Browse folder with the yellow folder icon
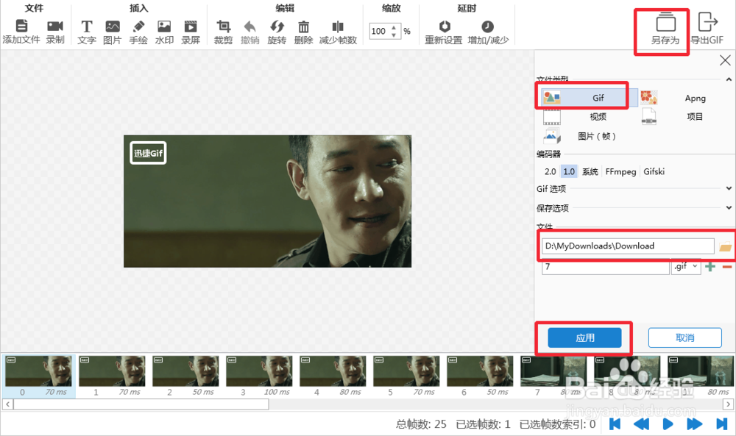736x436 pixels. tap(725, 246)
